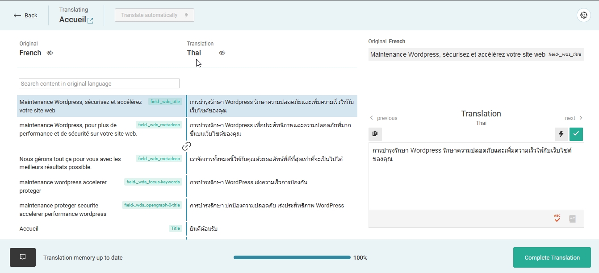Go back using the Back link
Viewport: 599px width, 273px height.
(x=25, y=15)
